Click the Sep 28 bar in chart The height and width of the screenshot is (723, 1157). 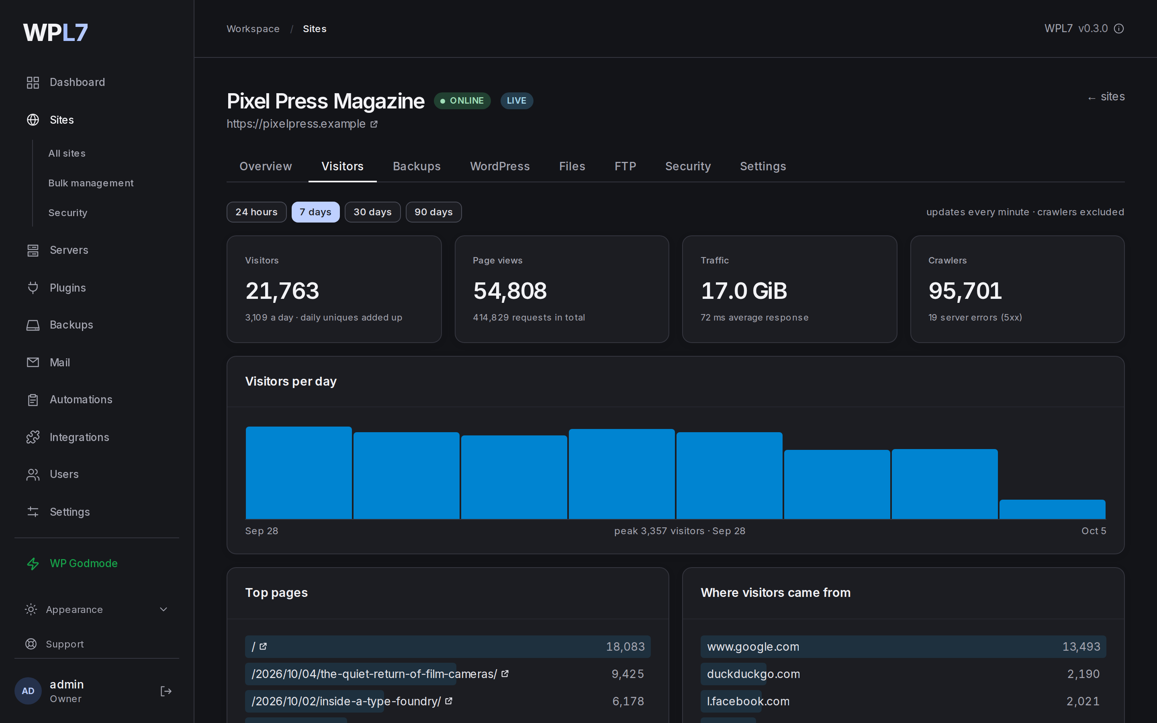pos(298,472)
